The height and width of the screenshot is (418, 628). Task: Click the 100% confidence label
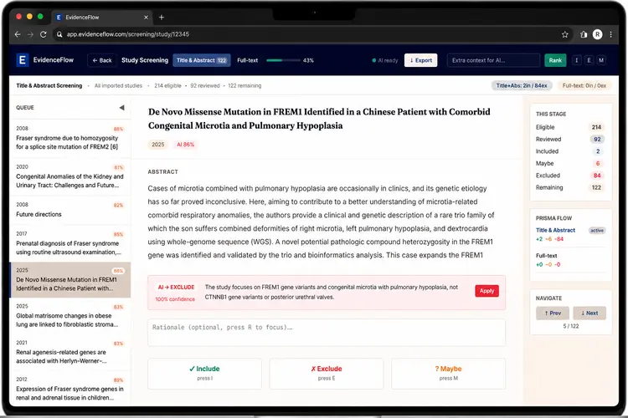[175, 299]
